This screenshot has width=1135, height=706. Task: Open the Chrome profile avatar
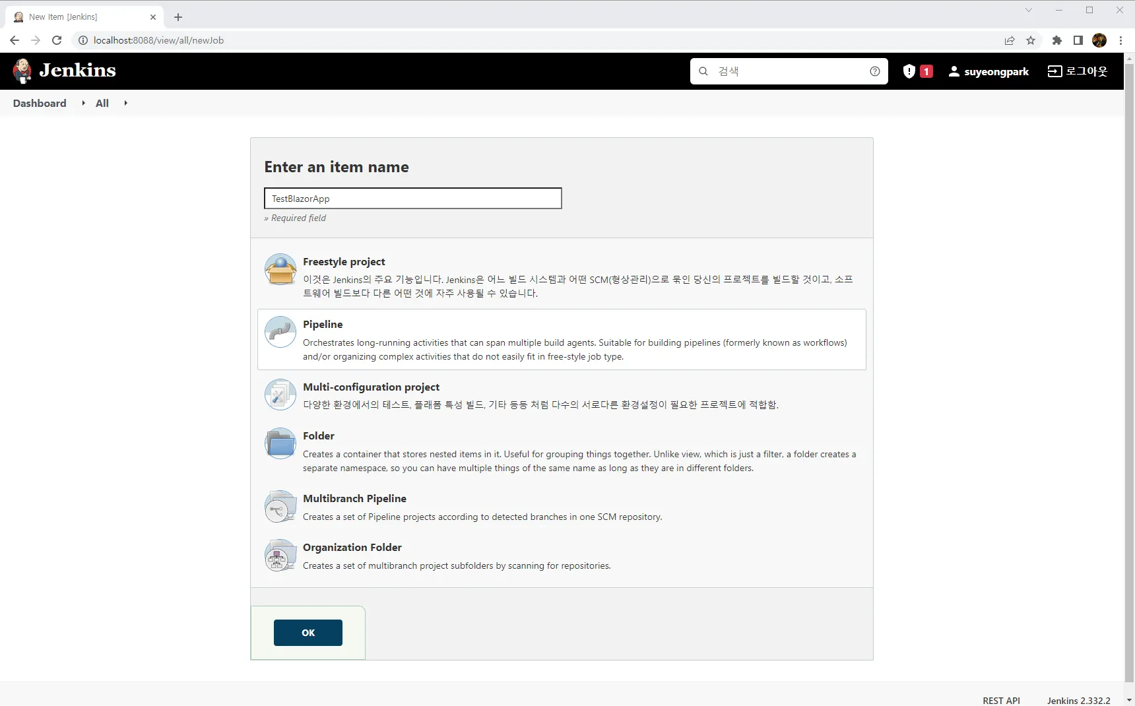click(x=1099, y=40)
